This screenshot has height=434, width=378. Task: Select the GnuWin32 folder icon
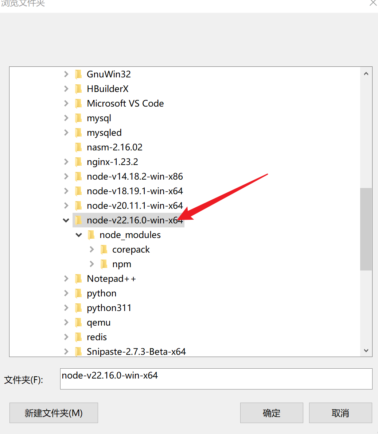coord(79,74)
